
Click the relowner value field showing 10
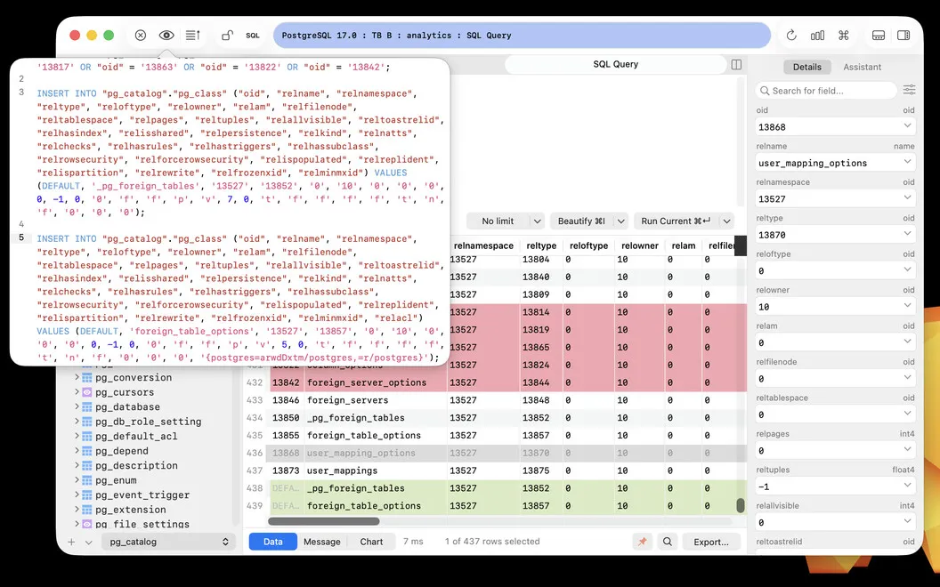(x=835, y=307)
